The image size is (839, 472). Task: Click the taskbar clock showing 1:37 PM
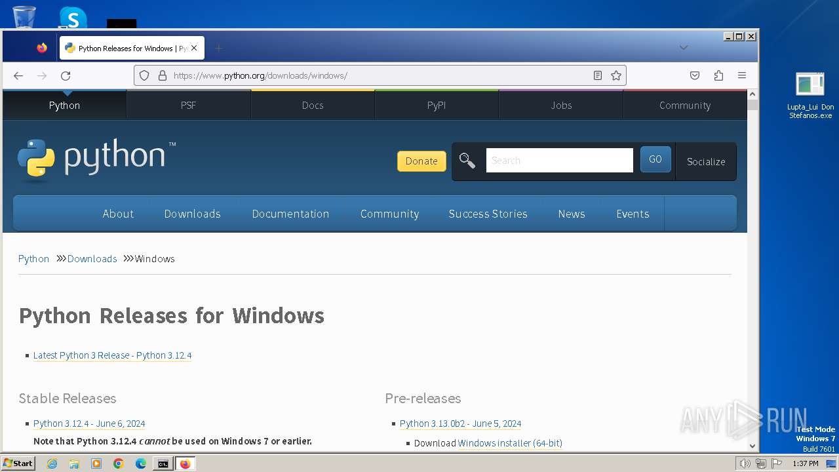coord(806,463)
